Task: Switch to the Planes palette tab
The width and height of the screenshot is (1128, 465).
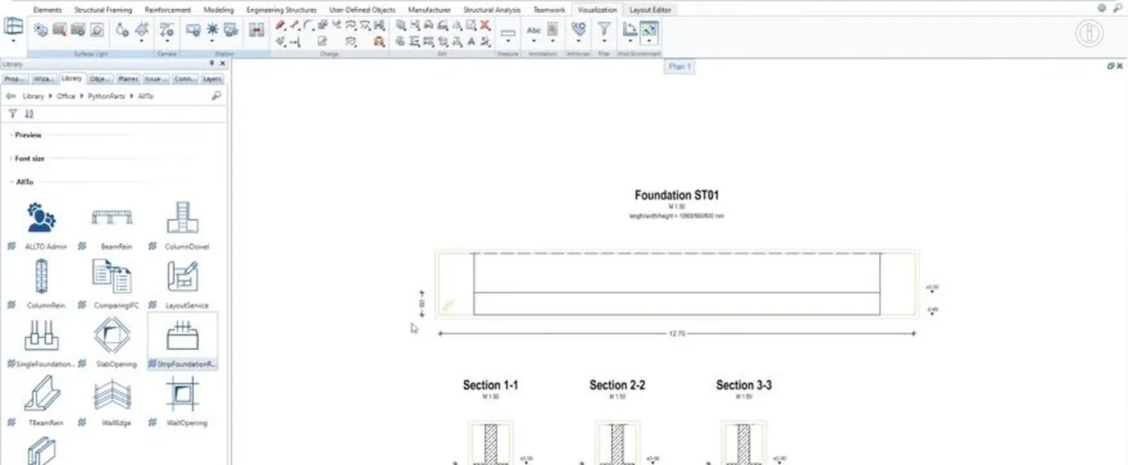Action: 127,79
